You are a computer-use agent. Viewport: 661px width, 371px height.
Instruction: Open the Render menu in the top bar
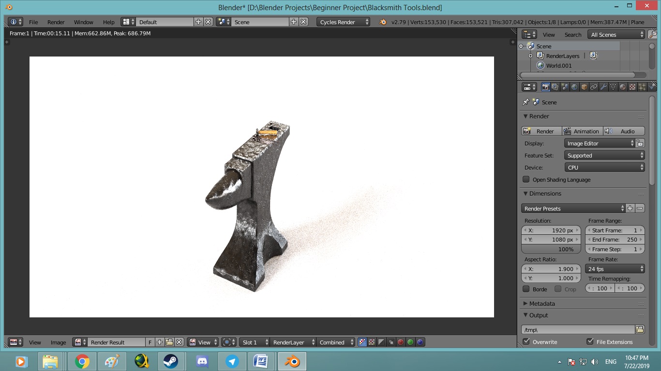pos(56,22)
